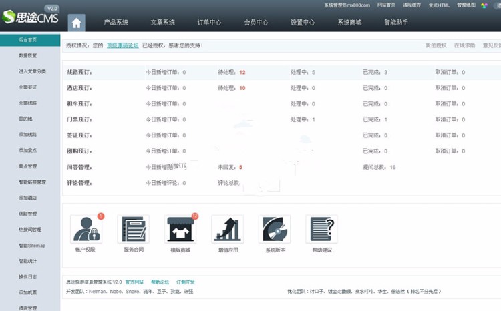Click 门票预订 已完成 value 1

386,119
